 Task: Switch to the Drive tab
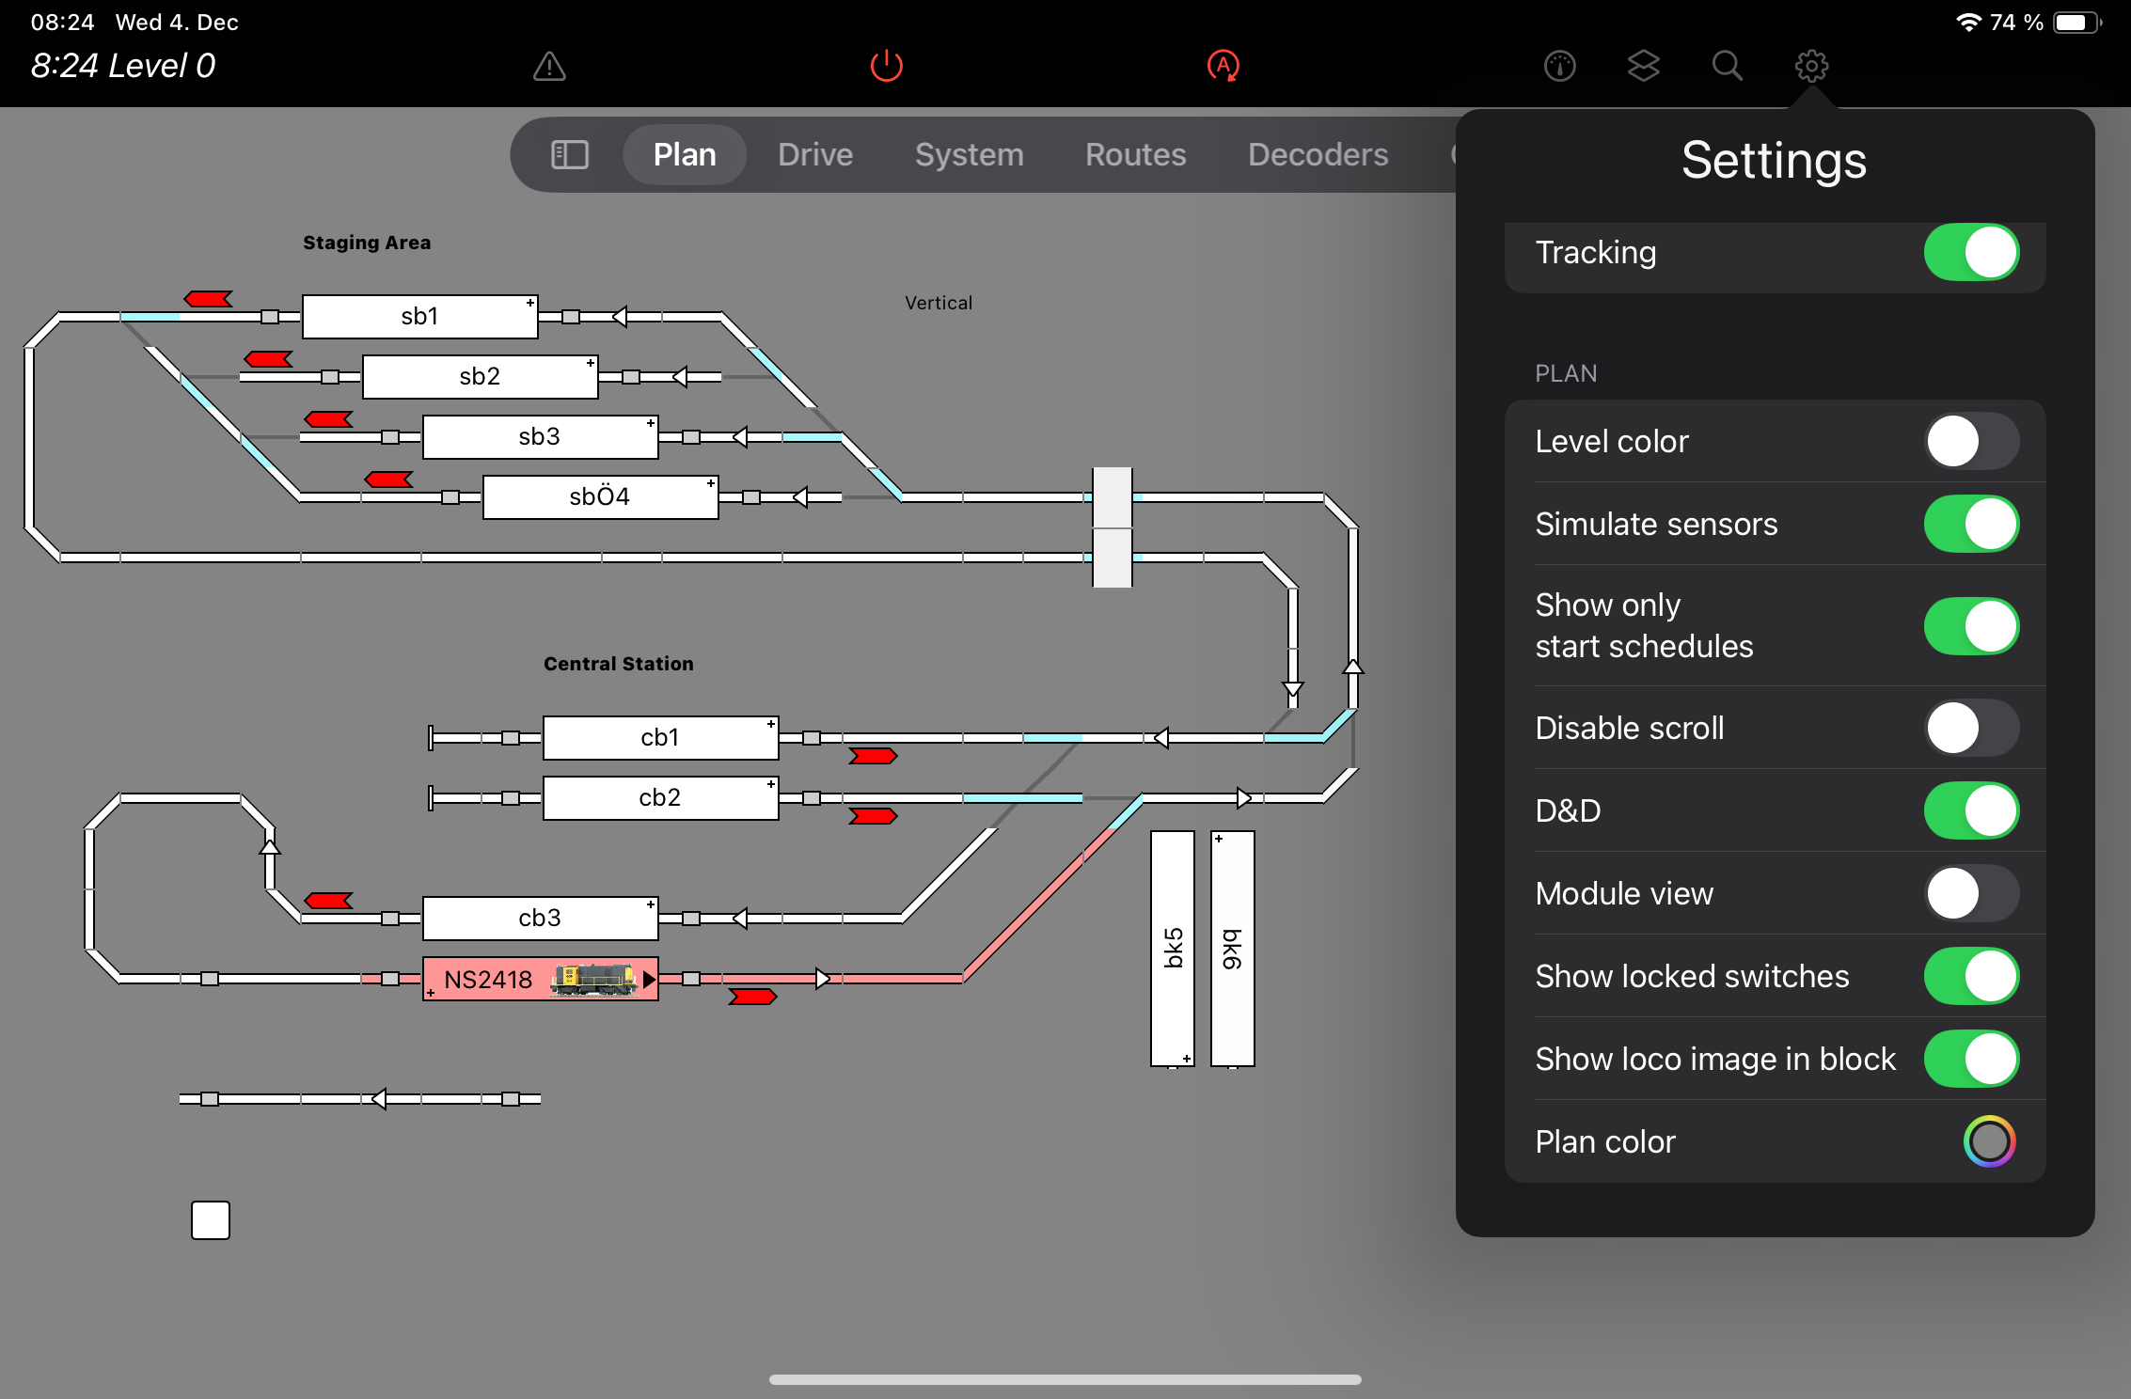click(814, 154)
